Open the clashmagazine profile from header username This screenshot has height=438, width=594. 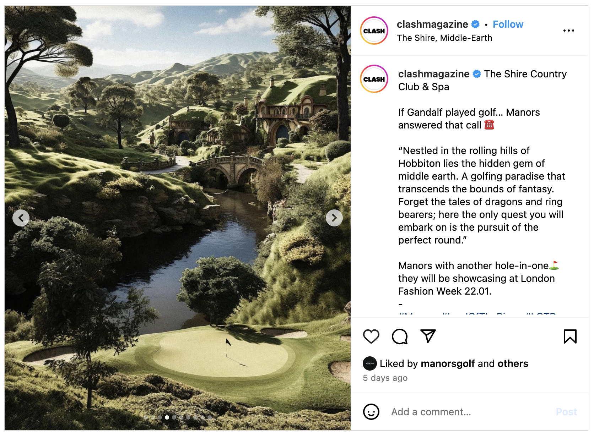tap(432, 24)
